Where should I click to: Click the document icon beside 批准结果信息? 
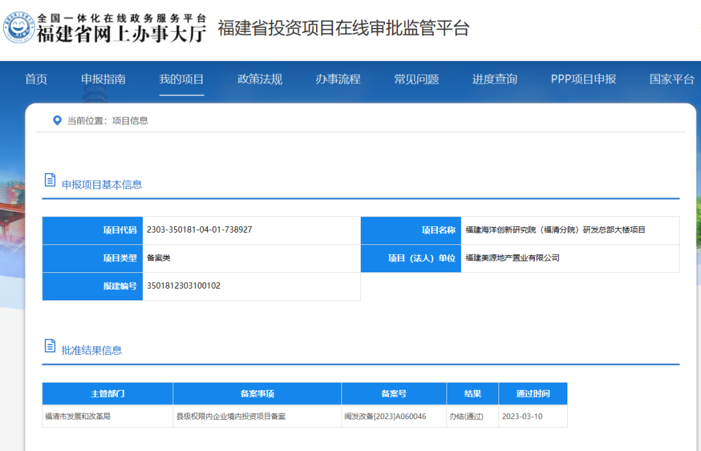pyautogui.click(x=50, y=346)
